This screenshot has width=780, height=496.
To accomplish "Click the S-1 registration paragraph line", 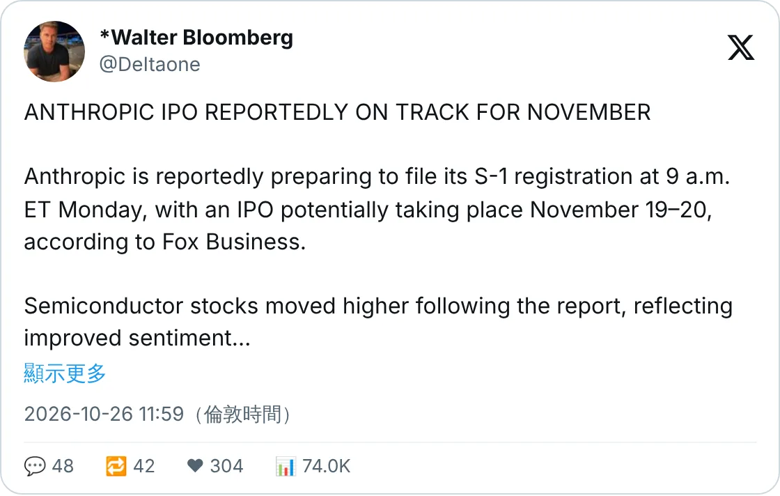I will click(377, 177).
